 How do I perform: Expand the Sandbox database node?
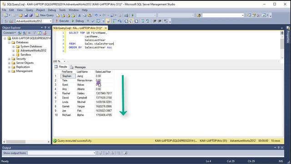(x=13, y=55)
